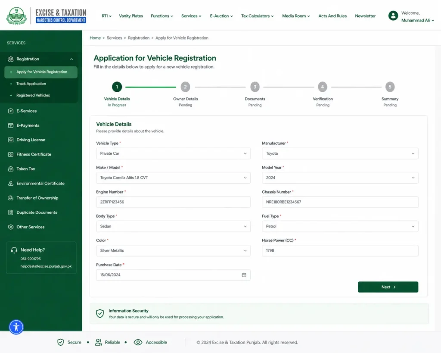
Task: Click the Accessible eye icon in footer
Action: coord(138,342)
